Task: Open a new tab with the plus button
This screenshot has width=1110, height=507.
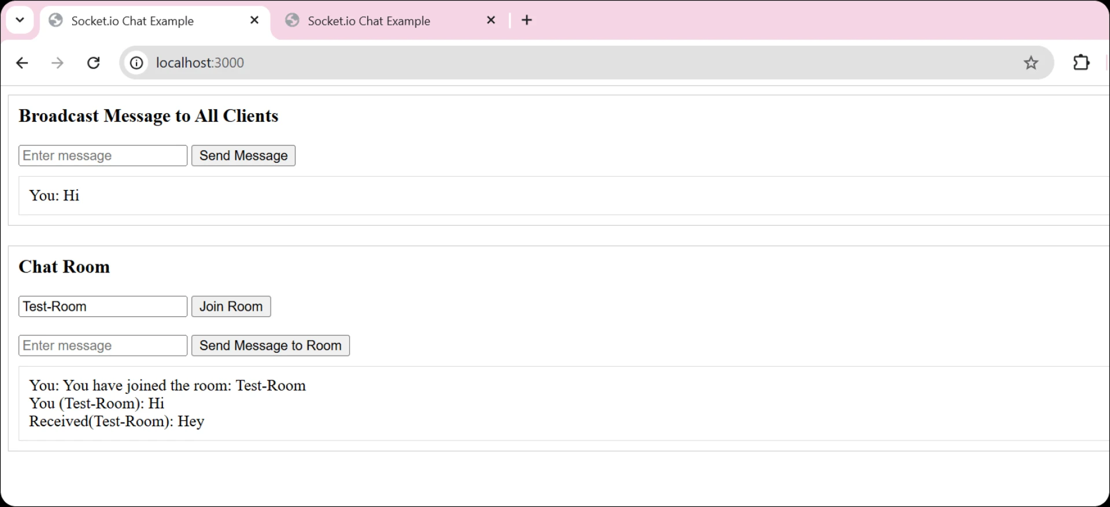Action: [527, 20]
